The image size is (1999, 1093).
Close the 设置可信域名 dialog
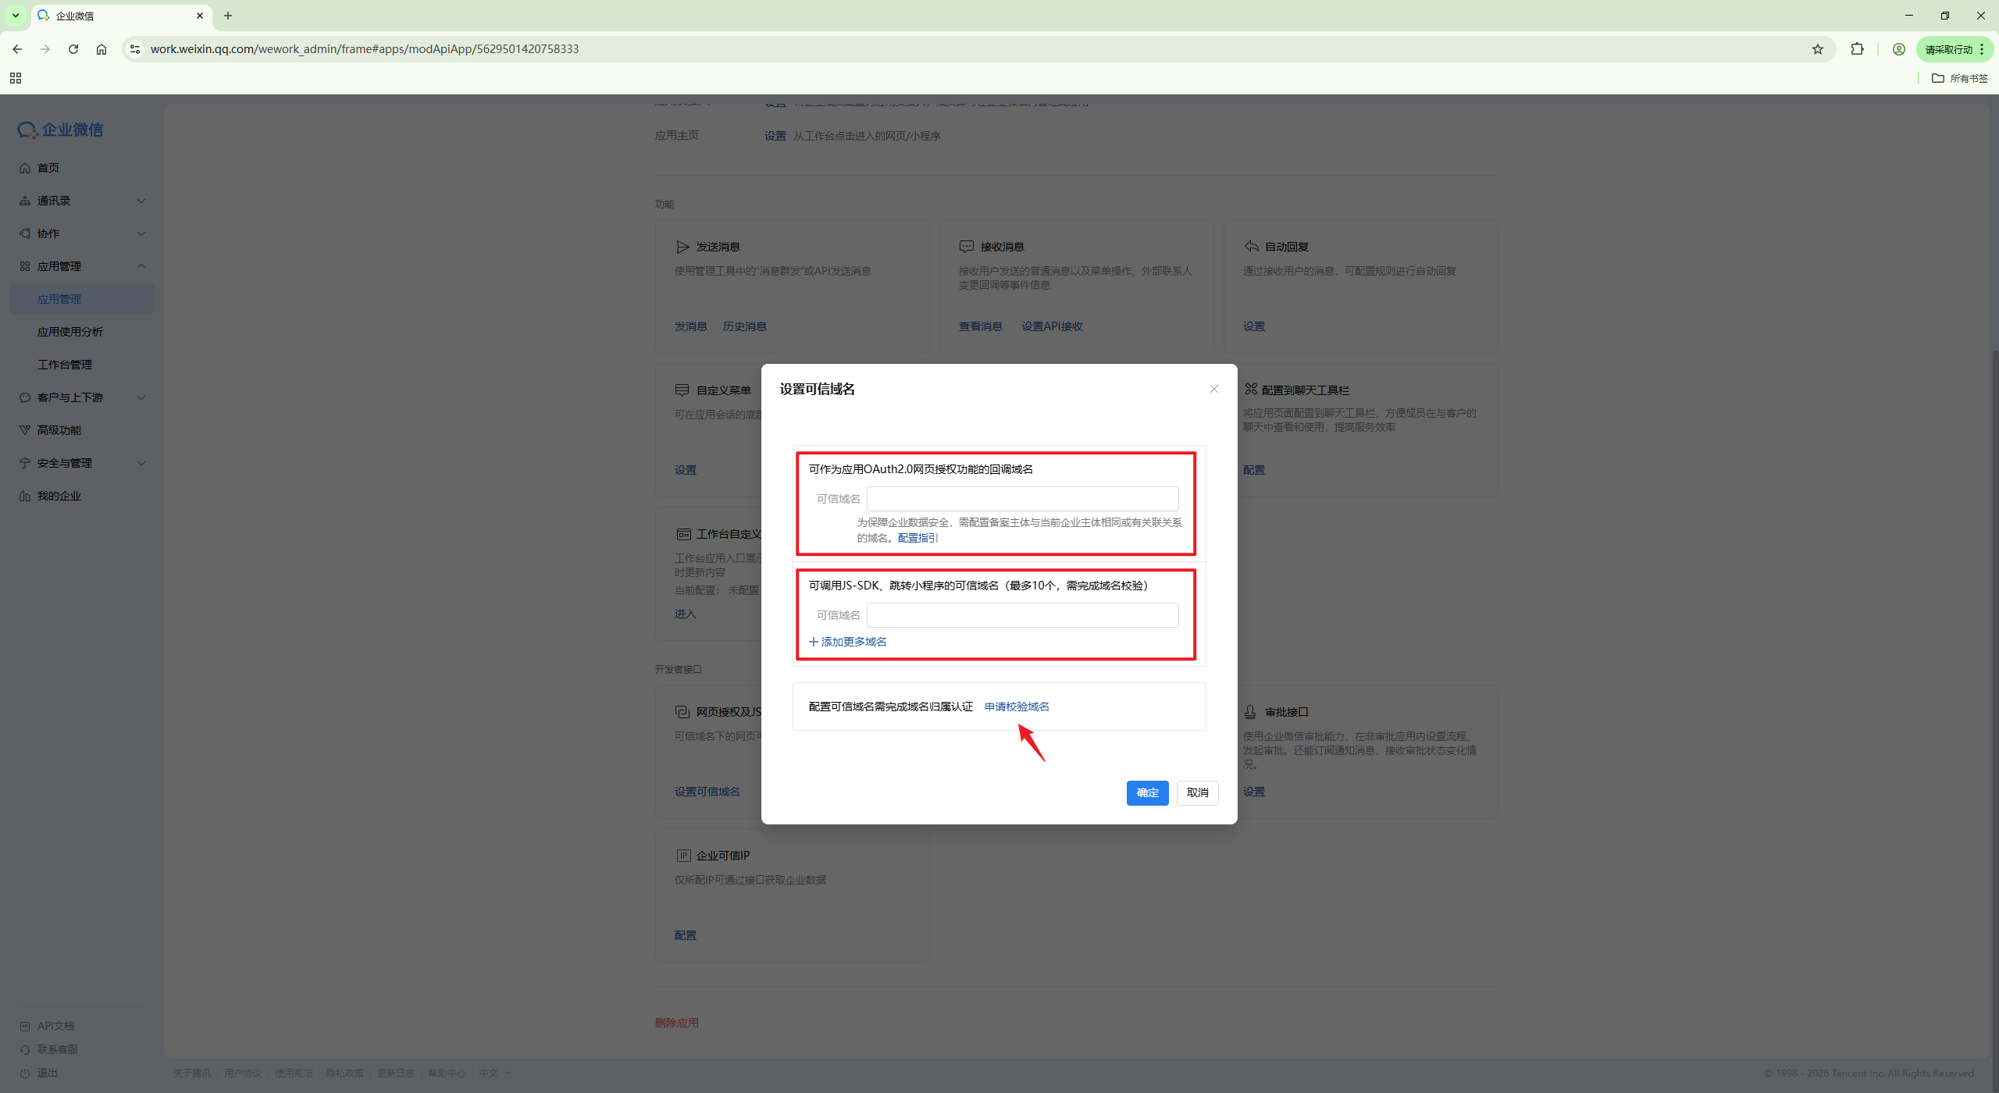pos(1213,389)
